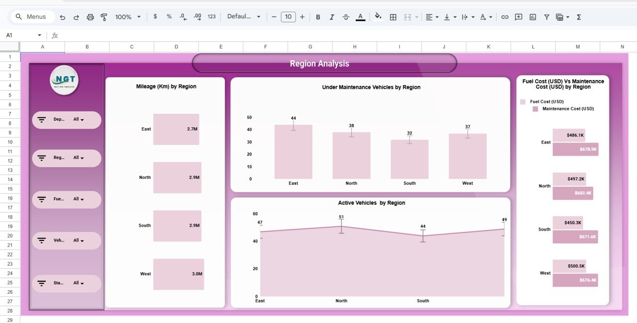Image resolution: width=637 pixels, height=323 pixels.
Task: Apply the percent format icon
Action: pyautogui.click(x=169, y=16)
